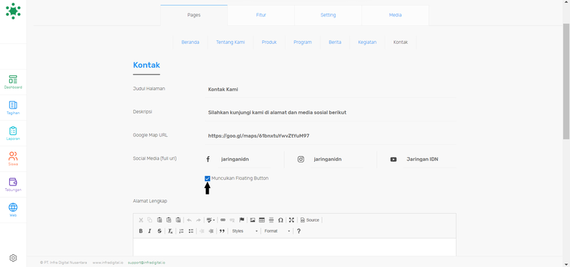
Task: Click the Unlink icon
Action: click(232, 220)
